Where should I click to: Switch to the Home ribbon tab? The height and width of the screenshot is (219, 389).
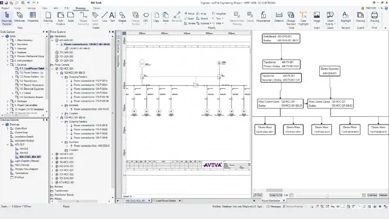click(x=18, y=8)
